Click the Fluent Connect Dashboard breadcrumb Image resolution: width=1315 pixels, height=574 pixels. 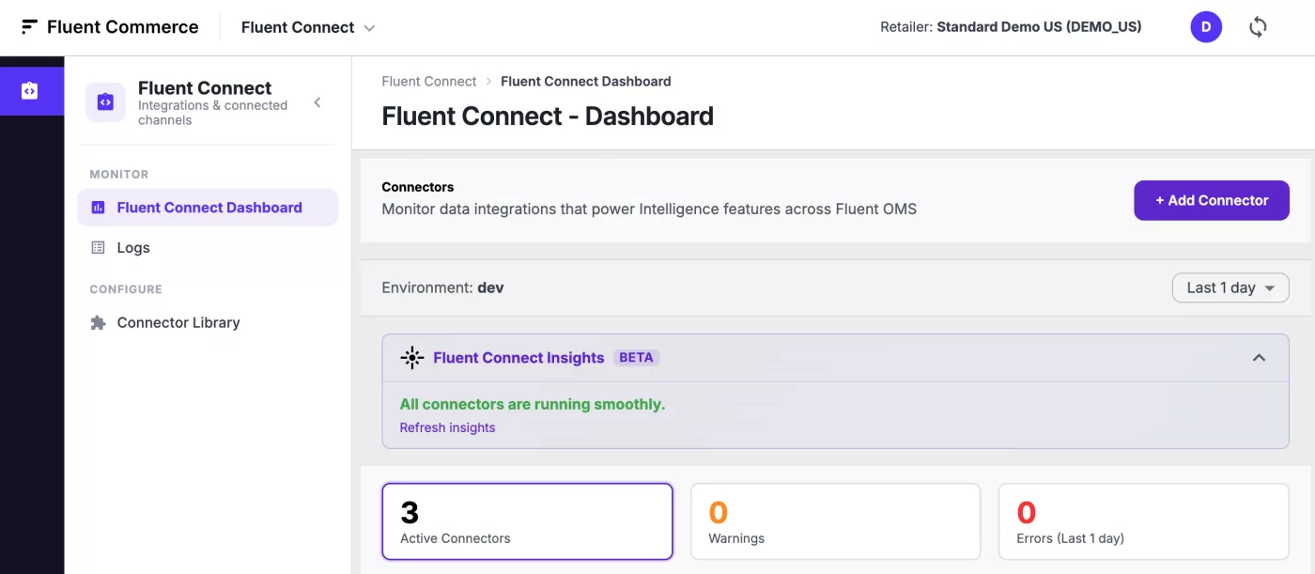pyautogui.click(x=586, y=82)
